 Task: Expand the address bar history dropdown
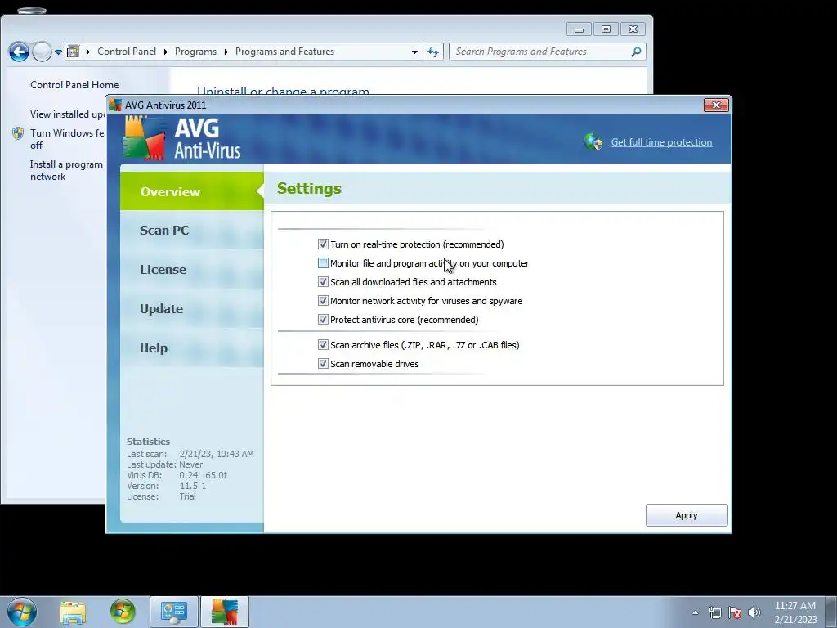point(414,52)
